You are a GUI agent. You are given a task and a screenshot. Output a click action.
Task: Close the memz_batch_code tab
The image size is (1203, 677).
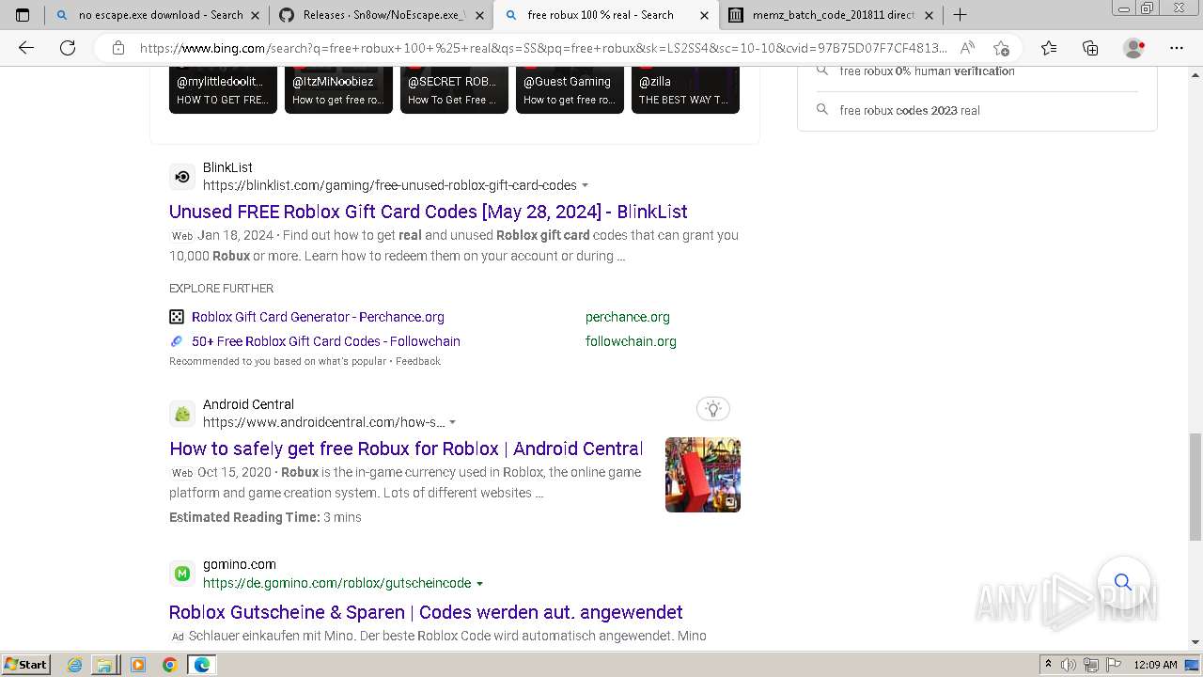pyautogui.click(x=929, y=15)
